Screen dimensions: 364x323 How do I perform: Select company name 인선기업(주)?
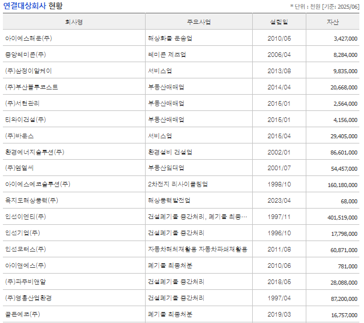click(x=23, y=233)
